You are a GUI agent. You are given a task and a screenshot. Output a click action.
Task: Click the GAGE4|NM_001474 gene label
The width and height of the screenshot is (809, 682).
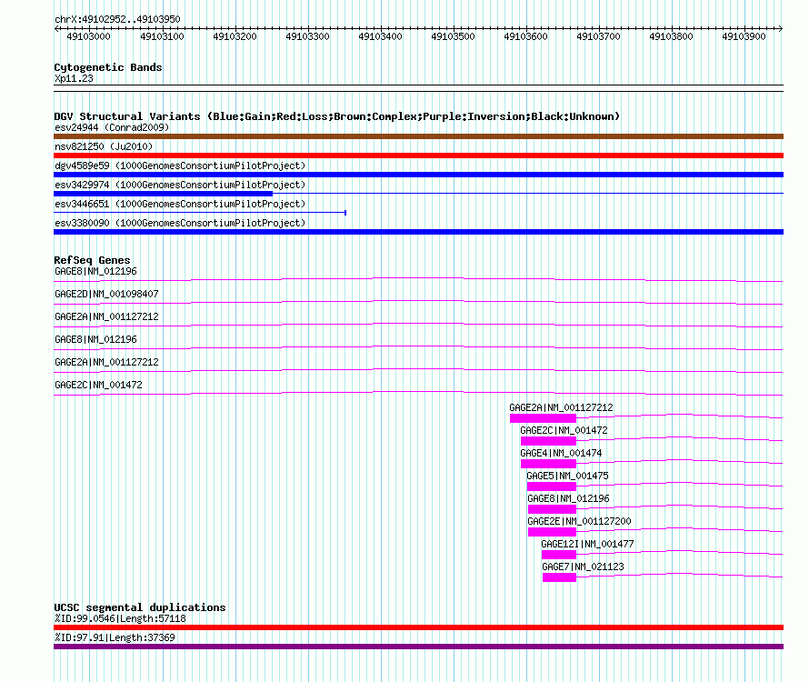click(561, 453)
